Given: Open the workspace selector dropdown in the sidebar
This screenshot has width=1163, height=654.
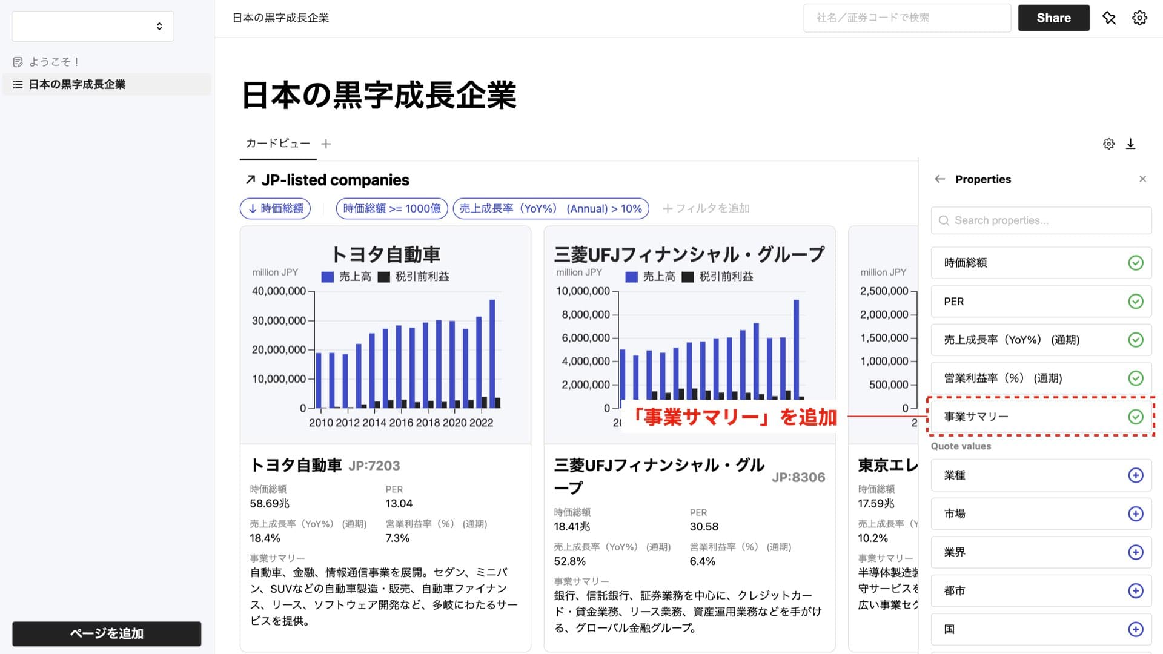Looking at the screenshot, I should (93, 26).
